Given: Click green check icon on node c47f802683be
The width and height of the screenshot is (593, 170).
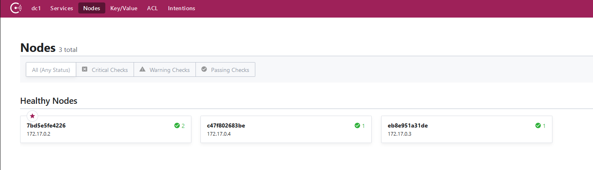Looking at the screenshot, I should 357,126.
